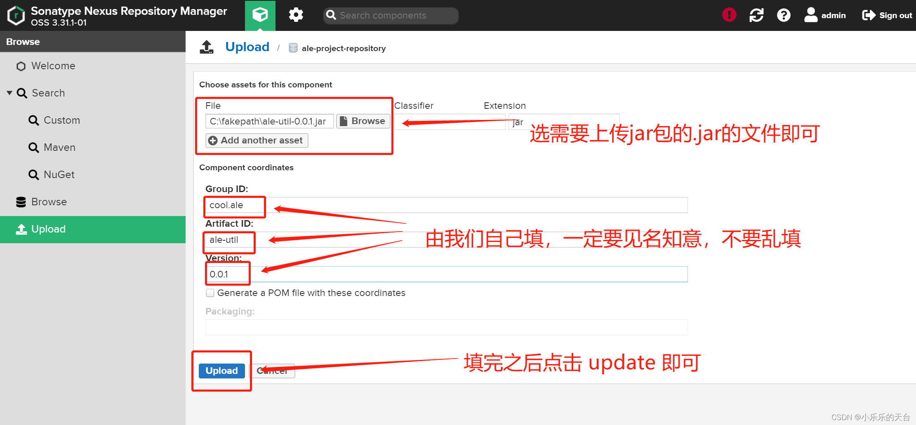The height and width of the screenshot is (425, 916).
Task: Click Browse button to choose file
Action: (363, 121)
